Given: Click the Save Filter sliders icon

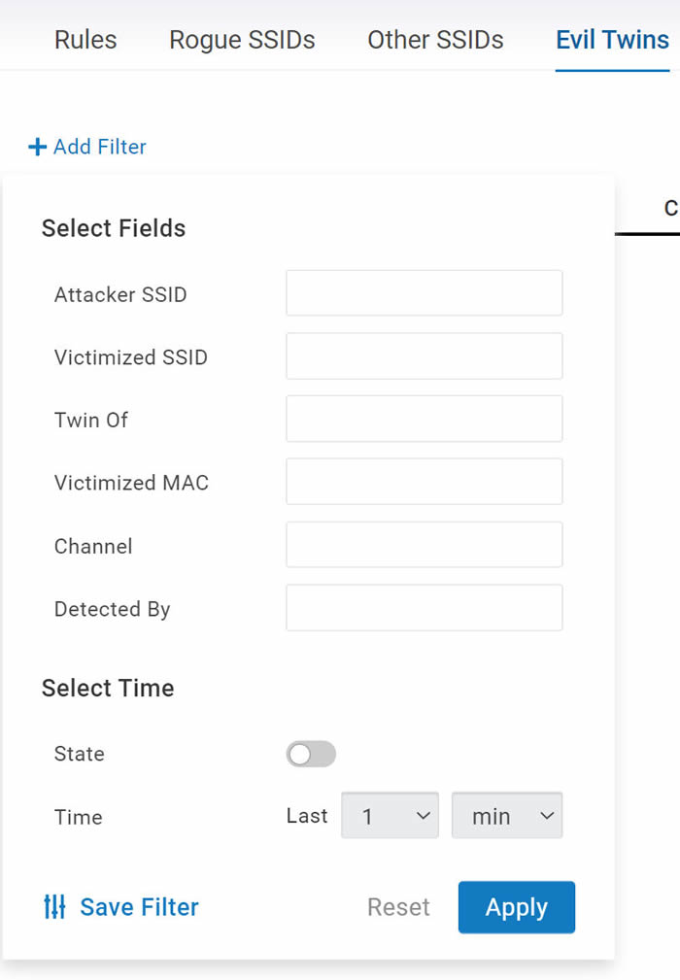Looking at the screenshot, I should (55, 907).
